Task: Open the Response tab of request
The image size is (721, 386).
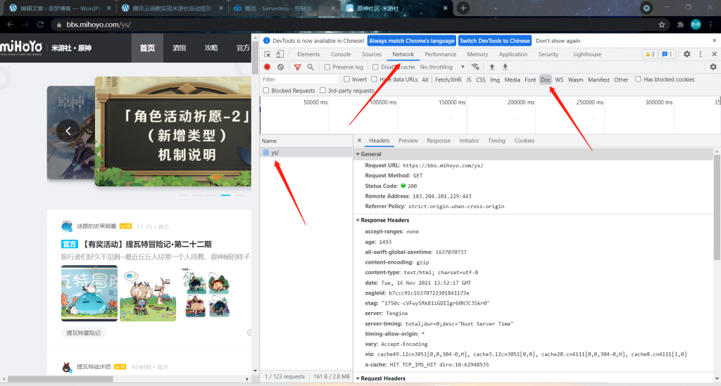Action: 439,141
